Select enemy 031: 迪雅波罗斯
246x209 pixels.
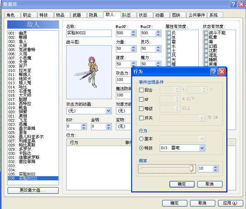click(33, 158)
